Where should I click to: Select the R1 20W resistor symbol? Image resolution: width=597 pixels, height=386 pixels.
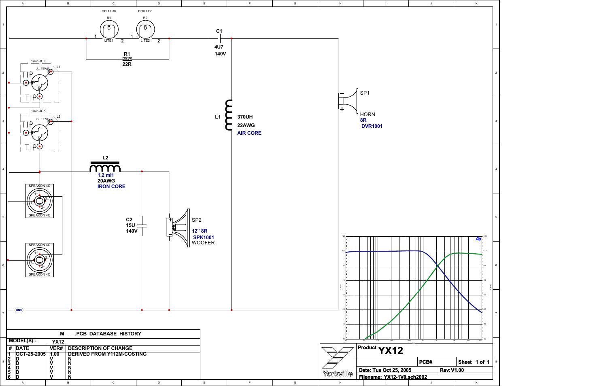coord(127,59)
